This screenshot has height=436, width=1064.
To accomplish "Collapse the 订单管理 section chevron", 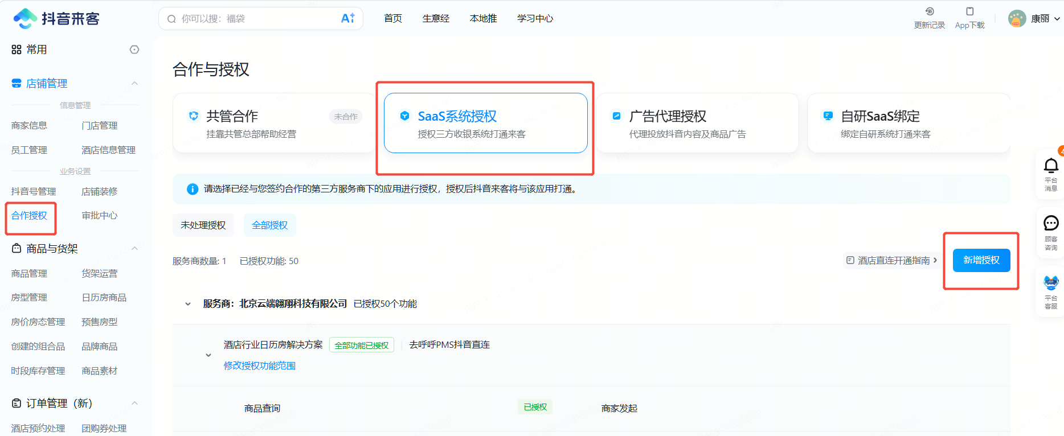I will tap(135, 403).
